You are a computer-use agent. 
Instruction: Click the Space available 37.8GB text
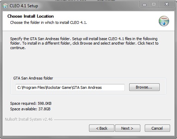[x=30, y=109]
